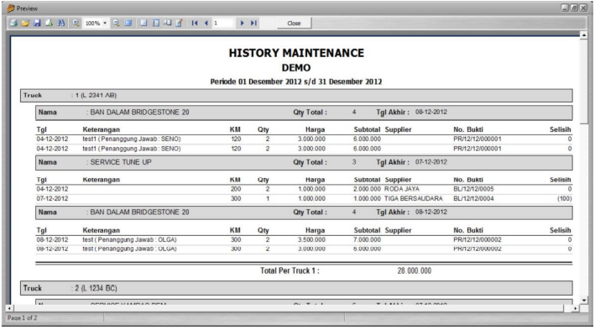Open the 100% zoom dropdown
Screen dimensions: 595x330
pos(105,24)
